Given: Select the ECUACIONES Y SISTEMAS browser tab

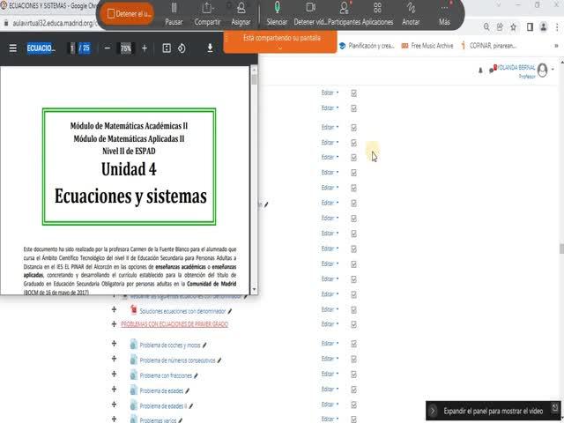Looking at the screenshot, I should coord(48,6).
